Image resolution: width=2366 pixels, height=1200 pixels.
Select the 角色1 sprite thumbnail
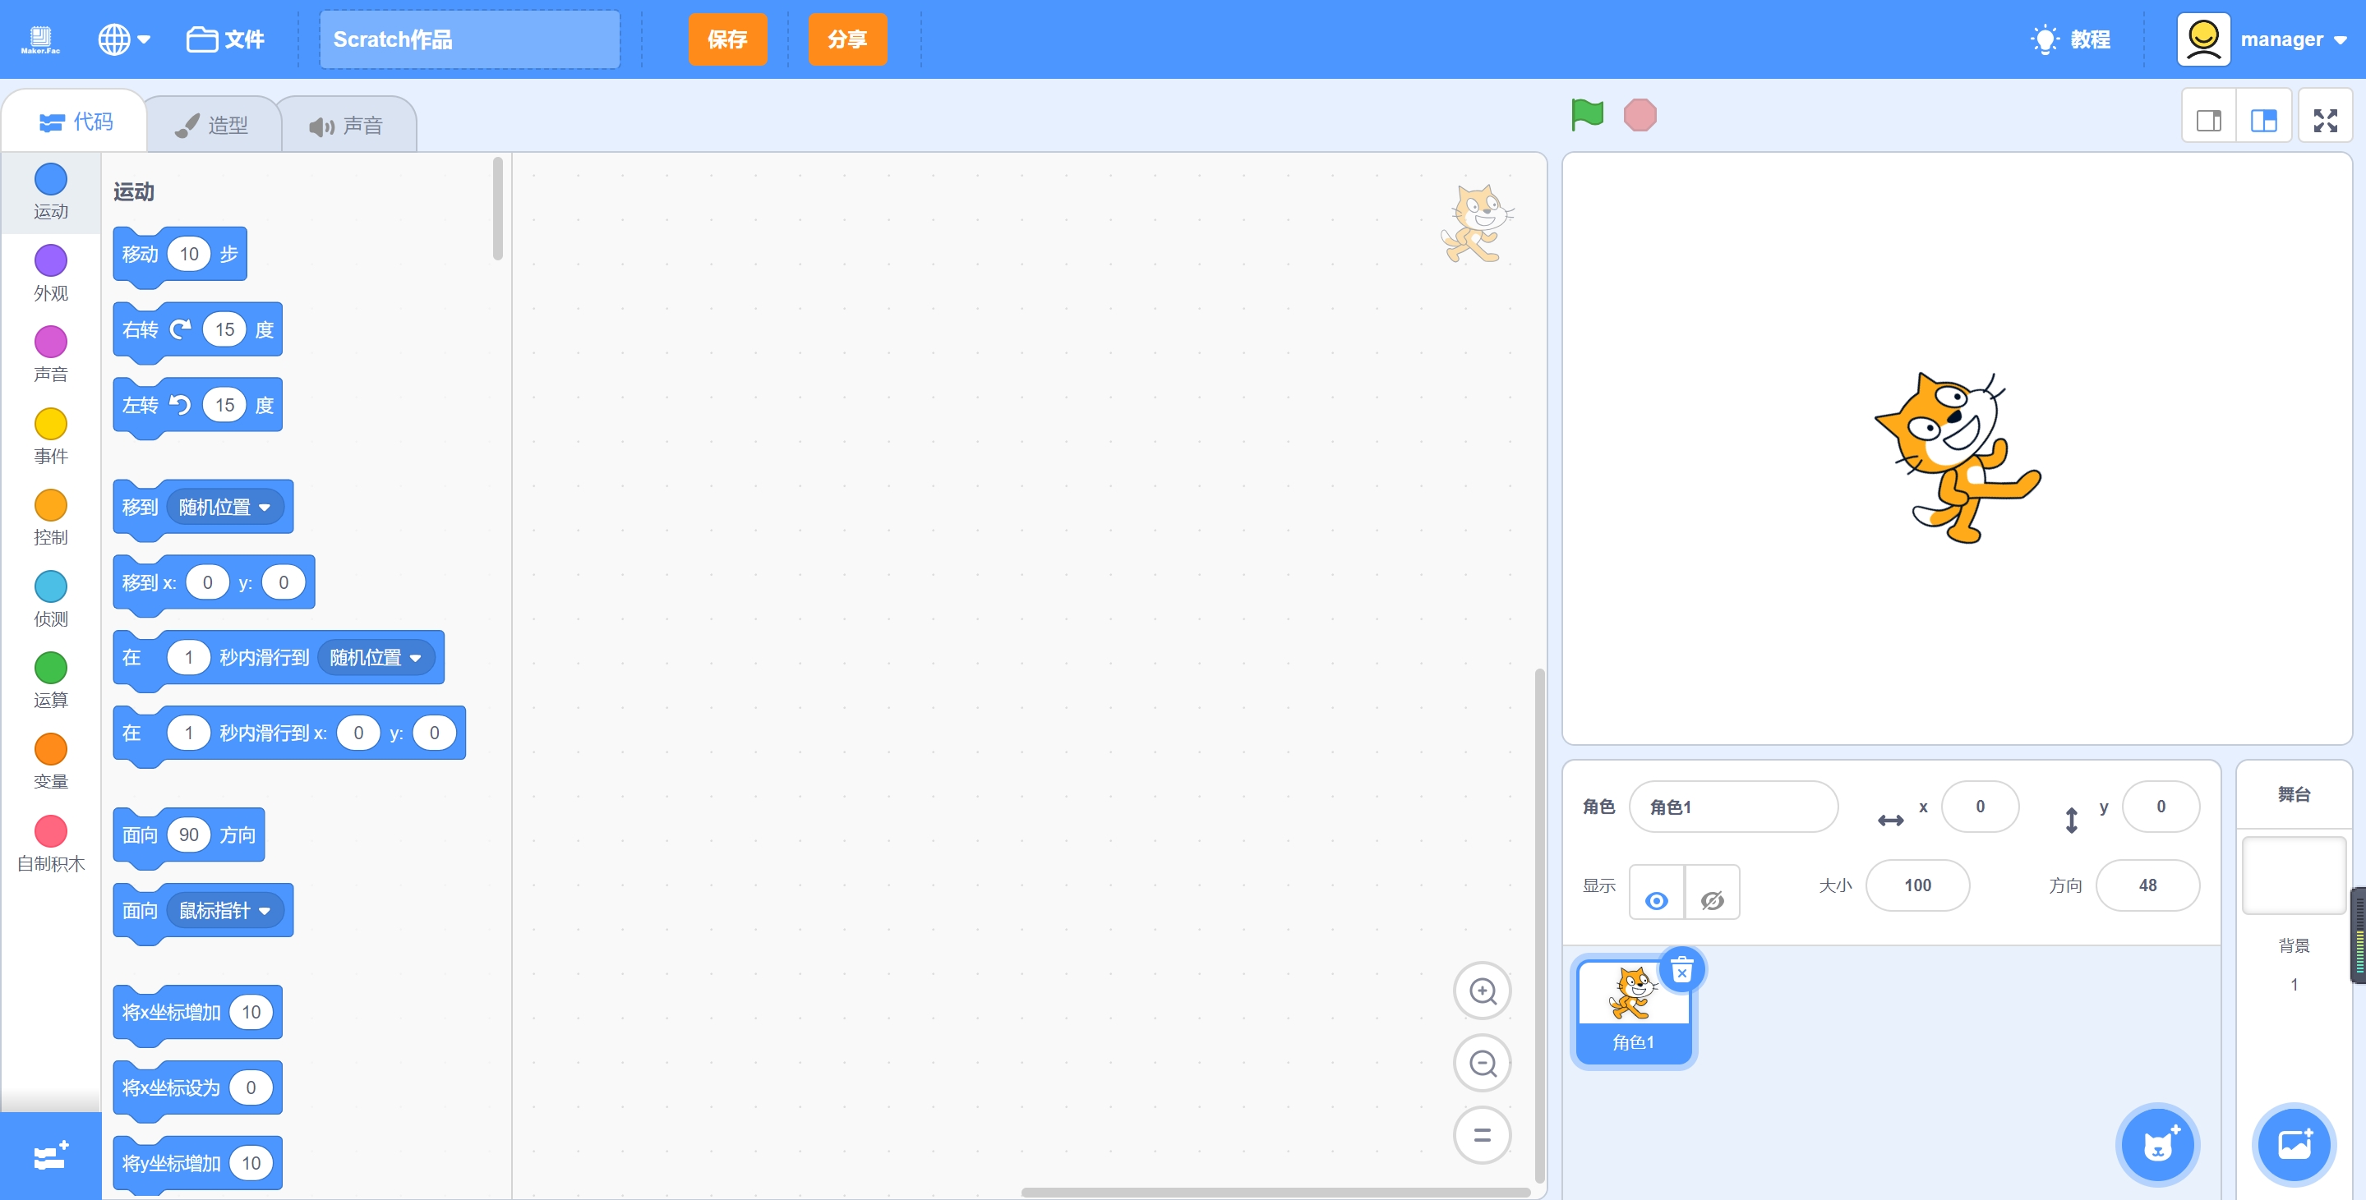pos(1633,1012)
